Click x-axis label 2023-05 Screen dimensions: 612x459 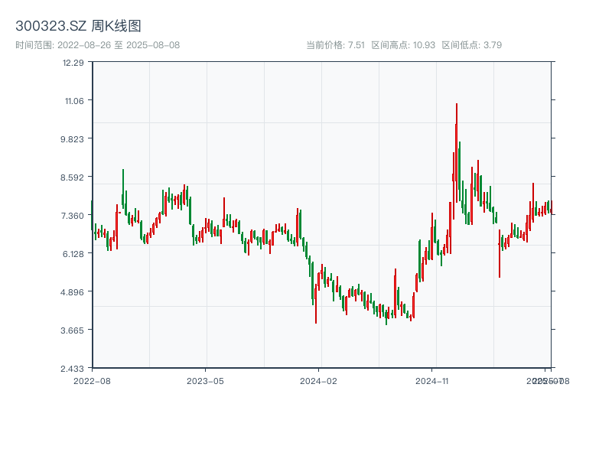pyautogui.click(x=205, y=381)
